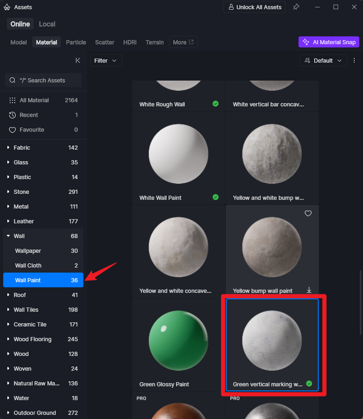Open the HDRI category tab

coord(129,42)
